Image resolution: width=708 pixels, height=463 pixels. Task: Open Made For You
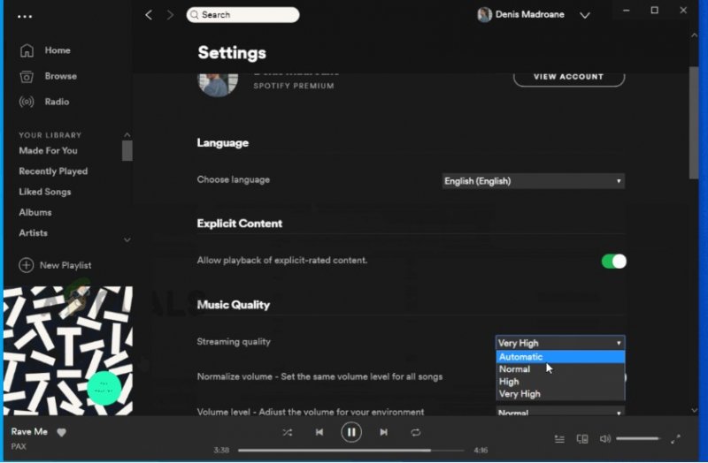click(49, 150)
